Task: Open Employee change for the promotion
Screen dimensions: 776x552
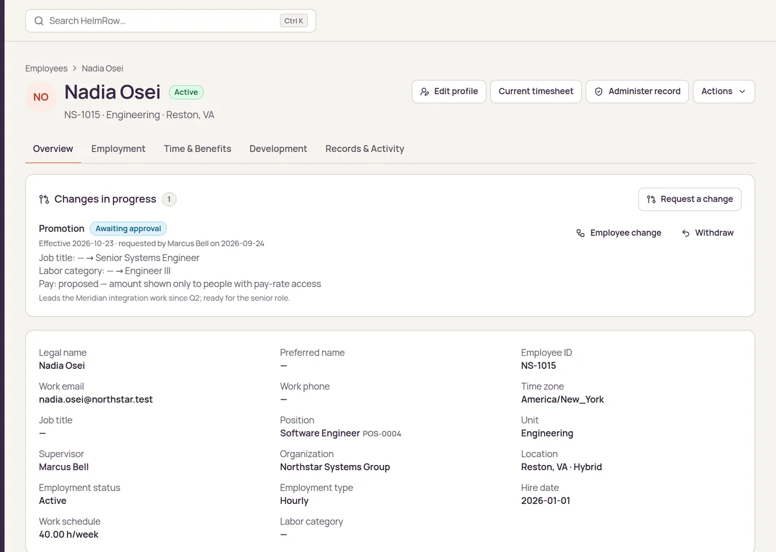Action: [x=619, y=232]
